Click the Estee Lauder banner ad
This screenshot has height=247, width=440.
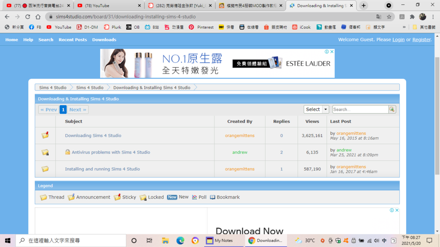click(x=217, y=63)
